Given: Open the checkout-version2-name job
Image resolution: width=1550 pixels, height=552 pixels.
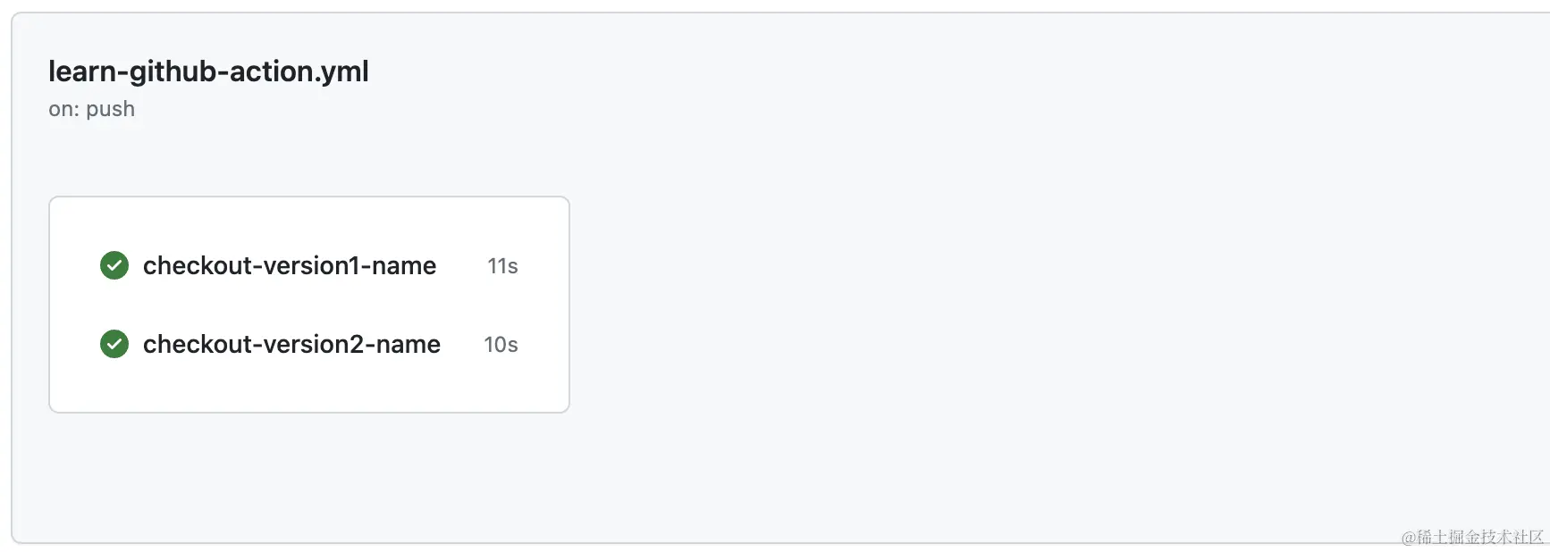Looking at the screenshot, I should point(291,344).
